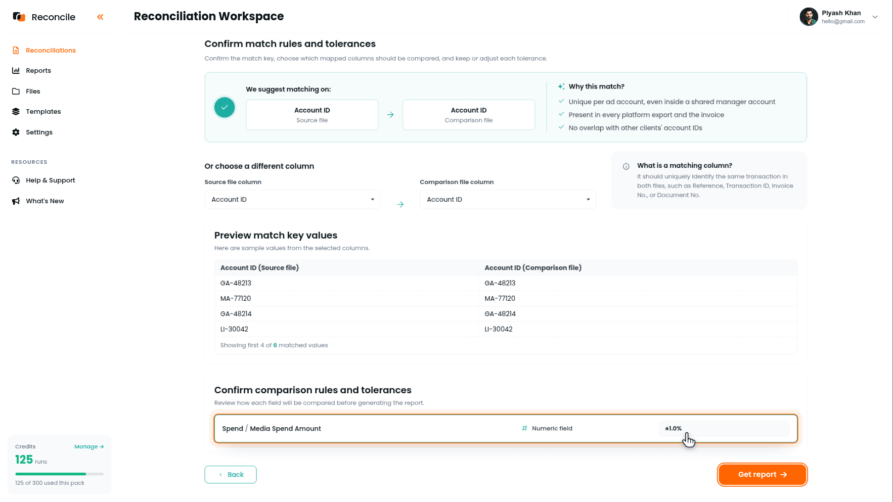The image size is (893, 502).
Task: Open the Manage credits link
Action: [89, 447]
